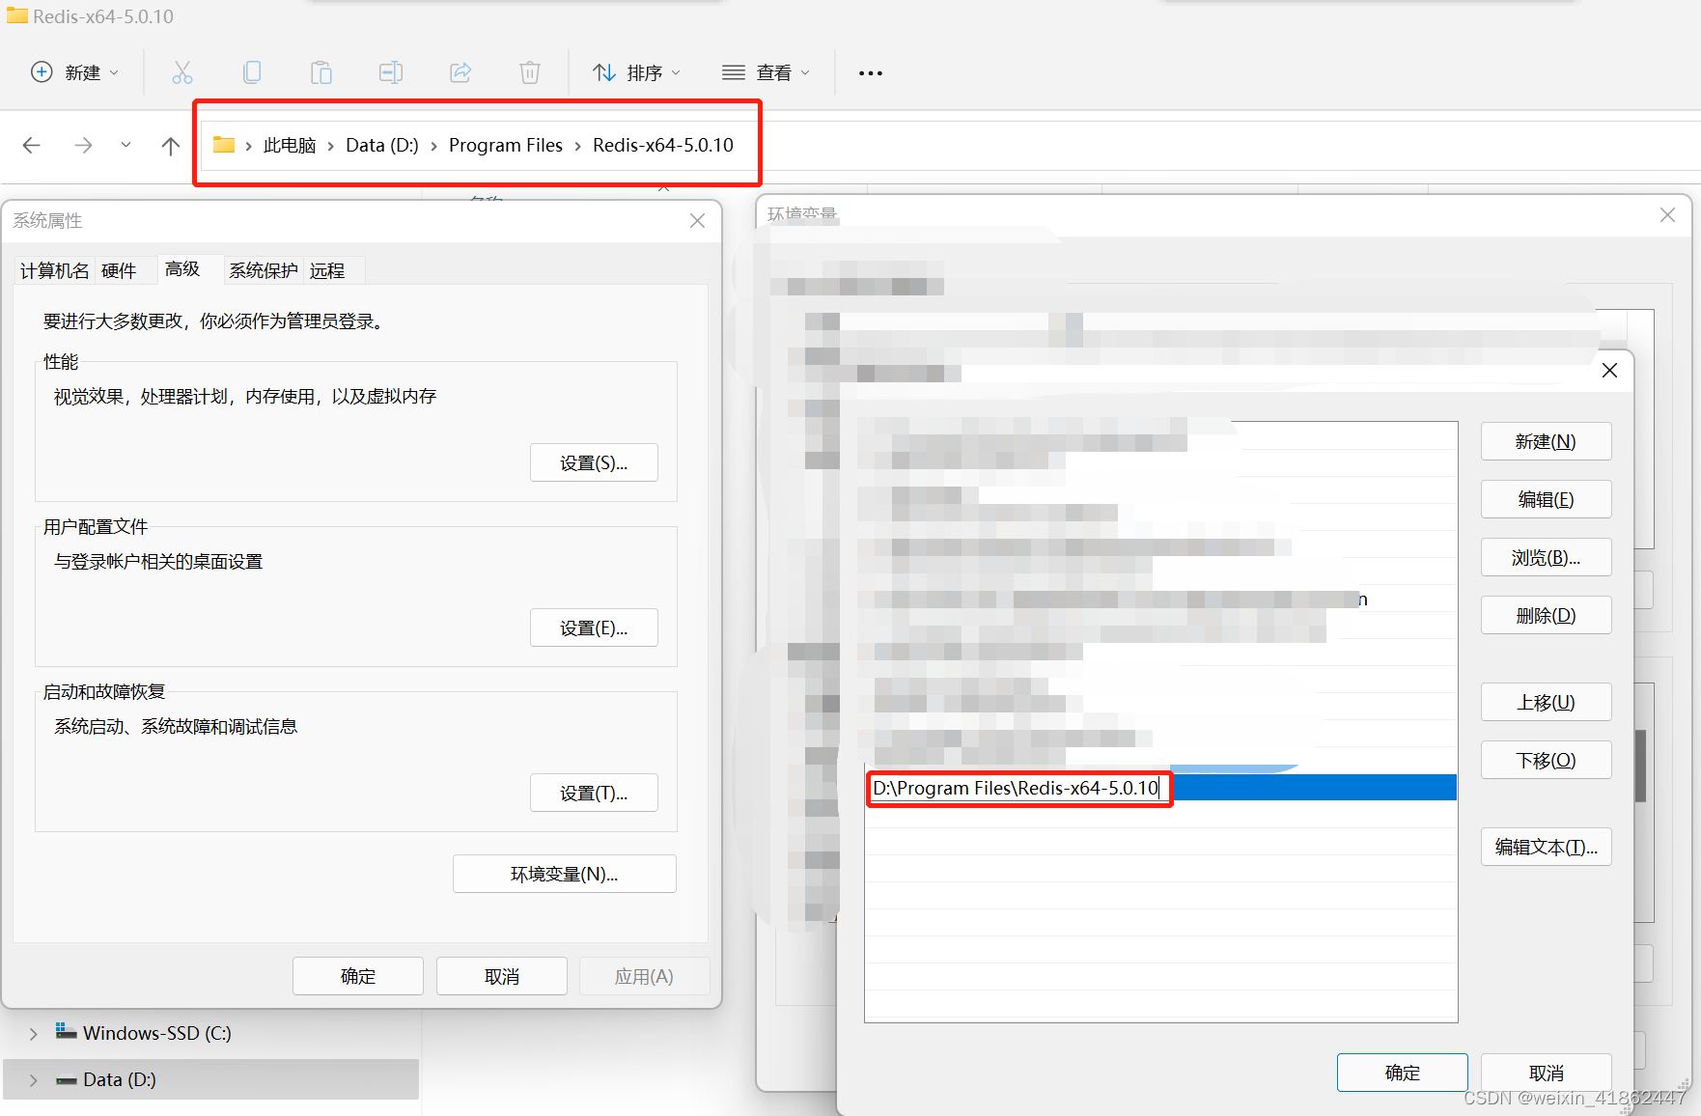Select the Cut icon in the toolbar
1701x1116 pixels.
[x=182, y=71]
